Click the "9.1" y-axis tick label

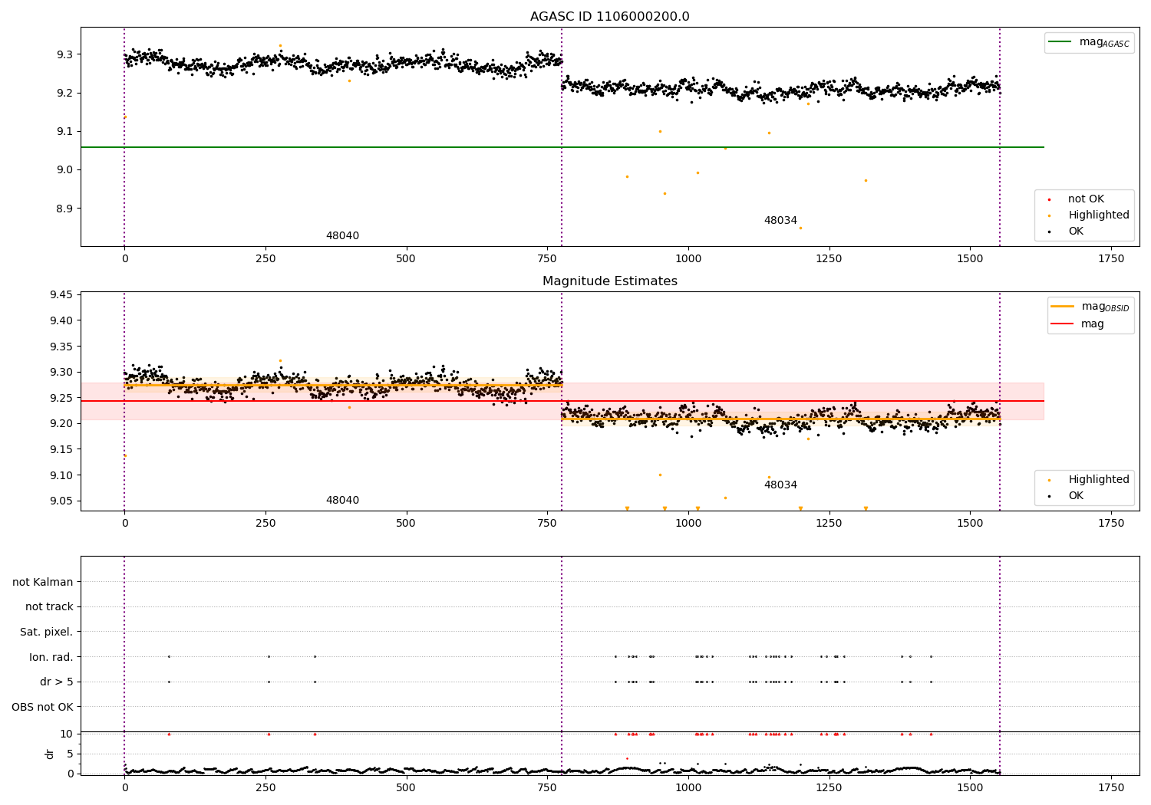[64, 132]
